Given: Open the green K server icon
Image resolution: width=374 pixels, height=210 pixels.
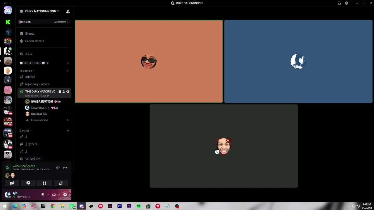Looking at the screenshot, I should [x=8, y=22].
